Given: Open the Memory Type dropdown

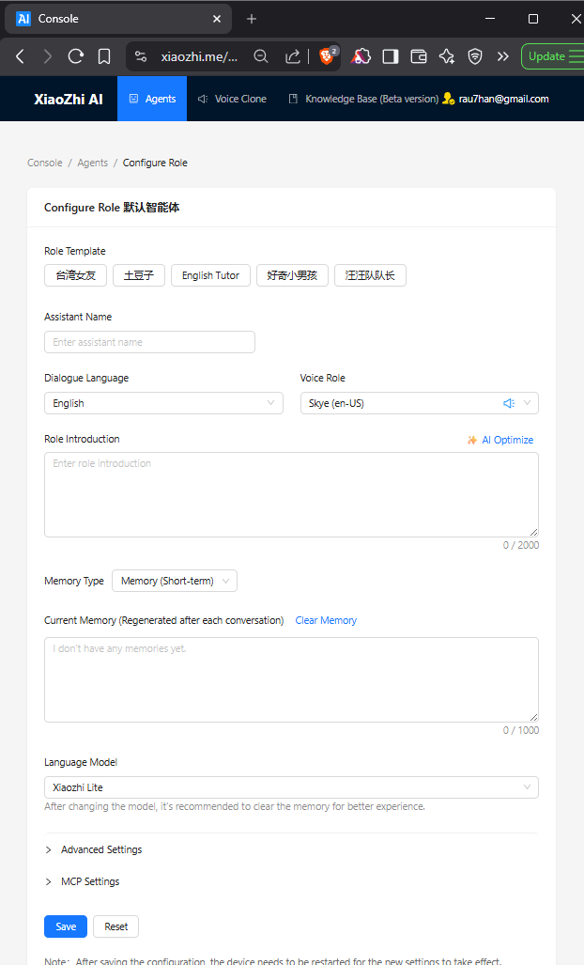Looking at the screenshot, I should 175,581.
